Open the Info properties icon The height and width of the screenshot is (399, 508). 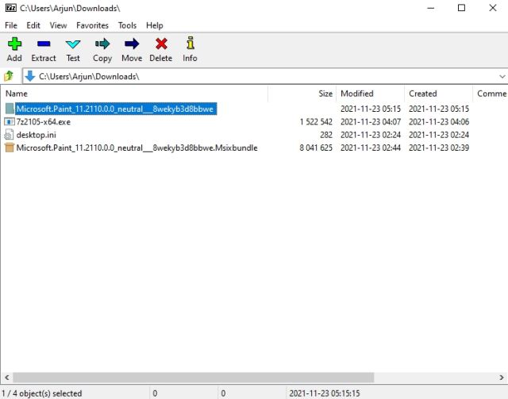[190, 43]
